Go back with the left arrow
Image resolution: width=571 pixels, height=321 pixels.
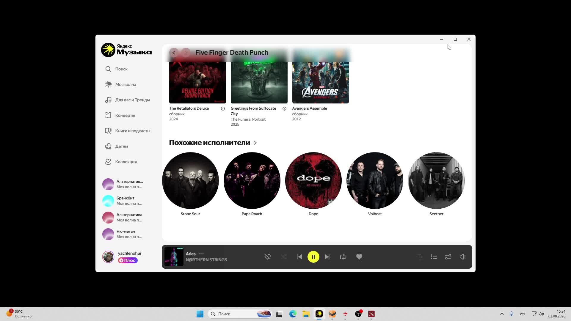pyautogui.click(x=174, y=53)
